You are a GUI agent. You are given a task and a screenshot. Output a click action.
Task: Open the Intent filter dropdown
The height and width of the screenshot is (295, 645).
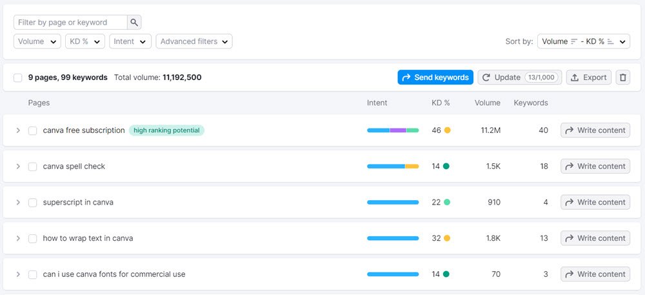click(130, 41)
